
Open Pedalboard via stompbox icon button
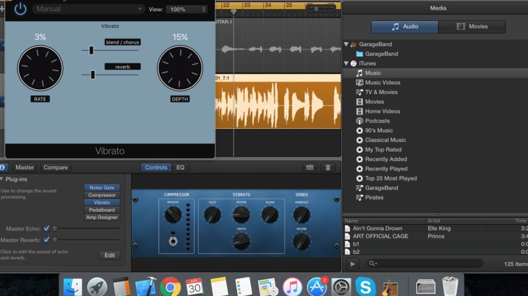pos(328,167)
